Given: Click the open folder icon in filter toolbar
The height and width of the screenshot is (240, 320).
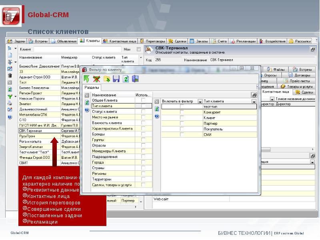Looking at the screenshot, I should click(x=106, y=79).
